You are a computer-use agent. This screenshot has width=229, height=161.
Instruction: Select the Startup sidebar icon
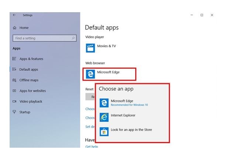coord(14,112)
